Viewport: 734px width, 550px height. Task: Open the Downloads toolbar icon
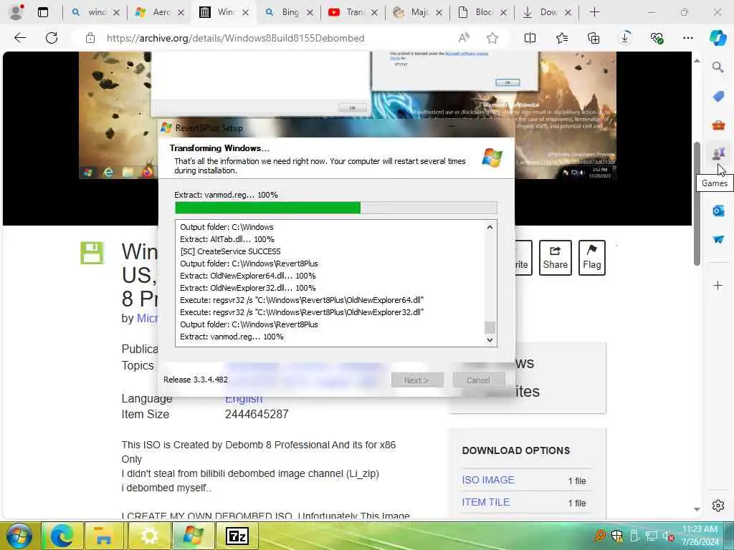pyautogui.click(x=625, y=38)
